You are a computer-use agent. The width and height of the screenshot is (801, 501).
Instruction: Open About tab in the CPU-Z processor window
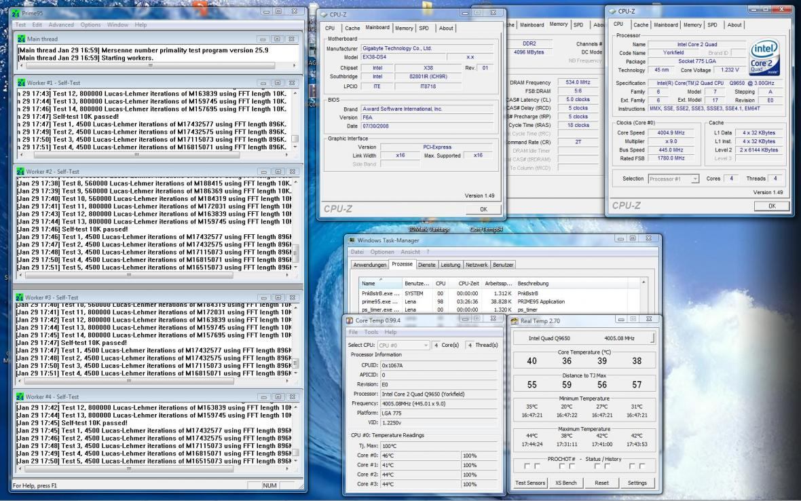734,24
